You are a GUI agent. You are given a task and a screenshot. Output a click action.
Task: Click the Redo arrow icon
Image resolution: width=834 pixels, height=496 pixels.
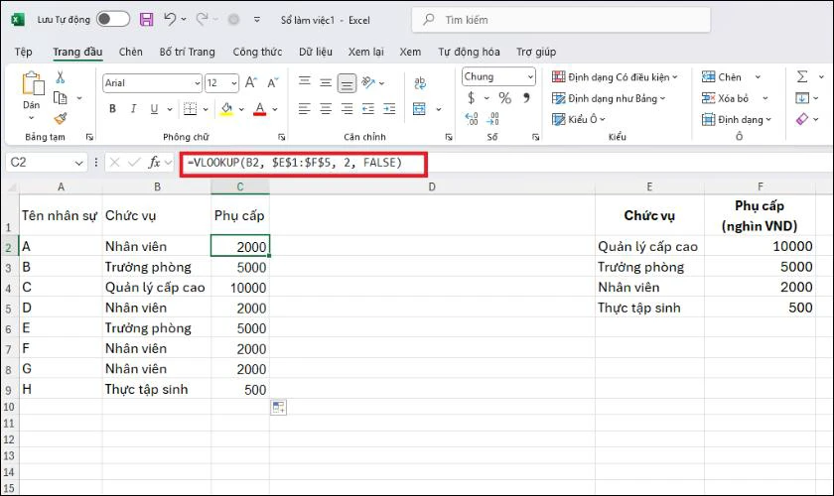(202, 20)
